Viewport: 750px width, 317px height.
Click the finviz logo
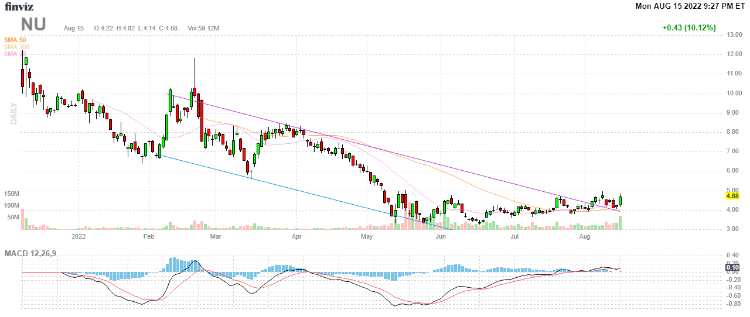(19, 6)
